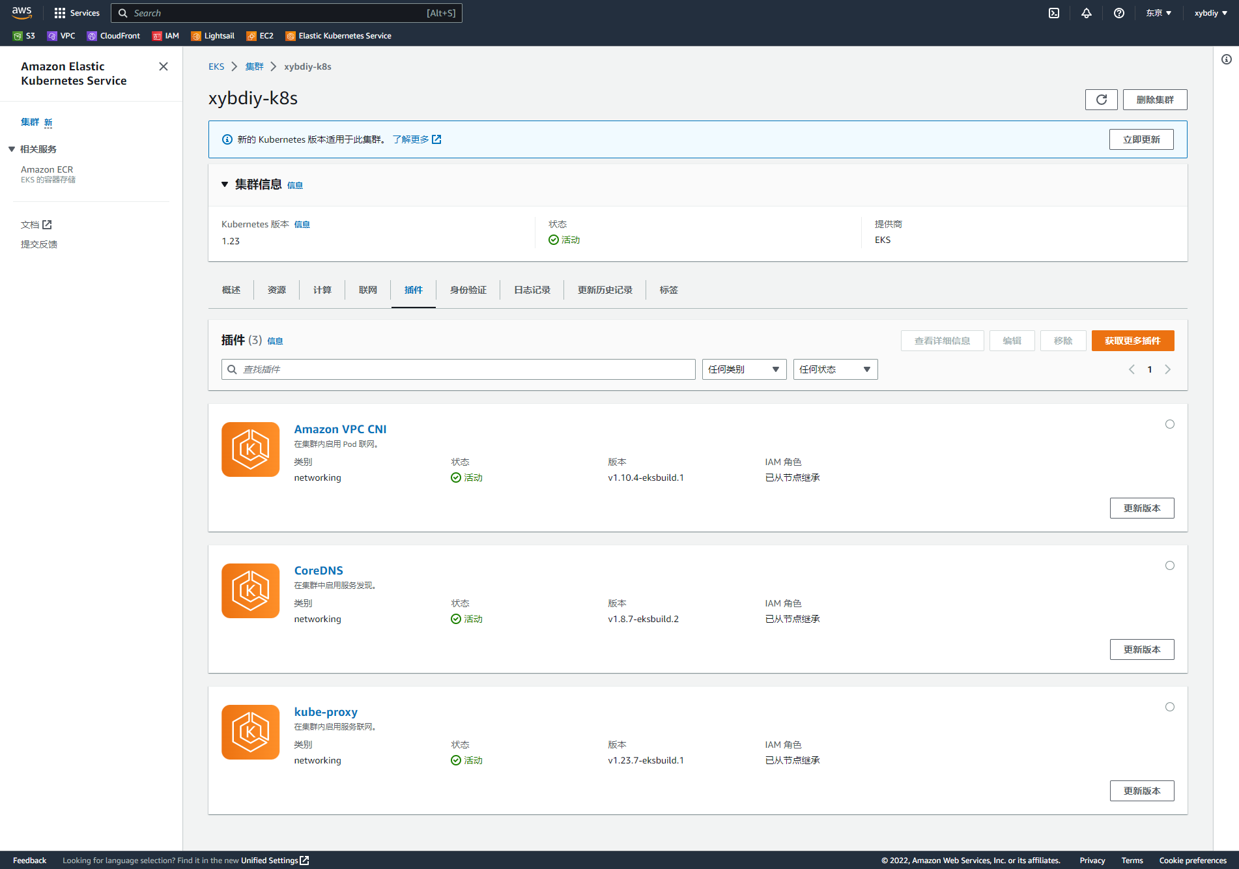The width and height of the screenshot is (1239, 869).
Task: Open the CoreDNS title link
Action: 319,571
